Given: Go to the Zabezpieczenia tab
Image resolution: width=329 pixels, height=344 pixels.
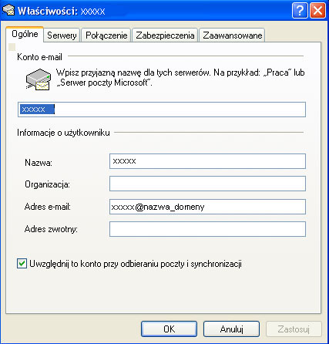Looking at the screenshot, I should 165,35.
